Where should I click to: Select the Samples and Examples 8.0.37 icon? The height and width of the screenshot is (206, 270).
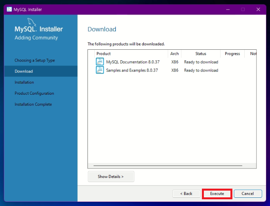[100, 70]
